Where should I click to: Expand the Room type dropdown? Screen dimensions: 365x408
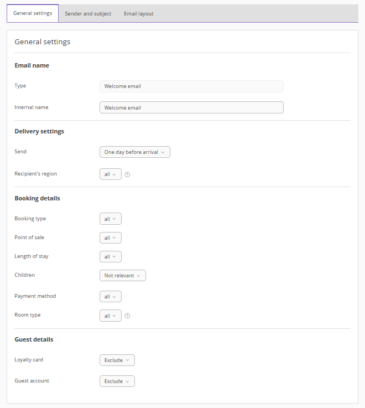tap(111, 316)
